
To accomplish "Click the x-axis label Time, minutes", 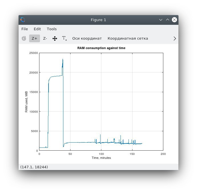I will tap(101, 158).
